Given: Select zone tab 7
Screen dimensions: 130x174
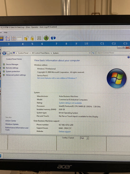Looking at the screenshot, I should (x=57, y=44).
